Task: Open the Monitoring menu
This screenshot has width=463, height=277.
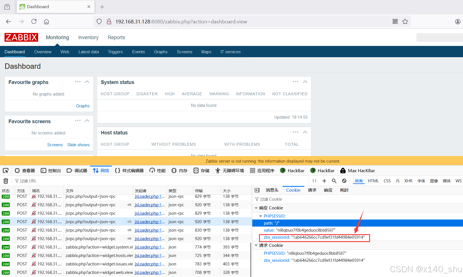Action: click(57, 37)
